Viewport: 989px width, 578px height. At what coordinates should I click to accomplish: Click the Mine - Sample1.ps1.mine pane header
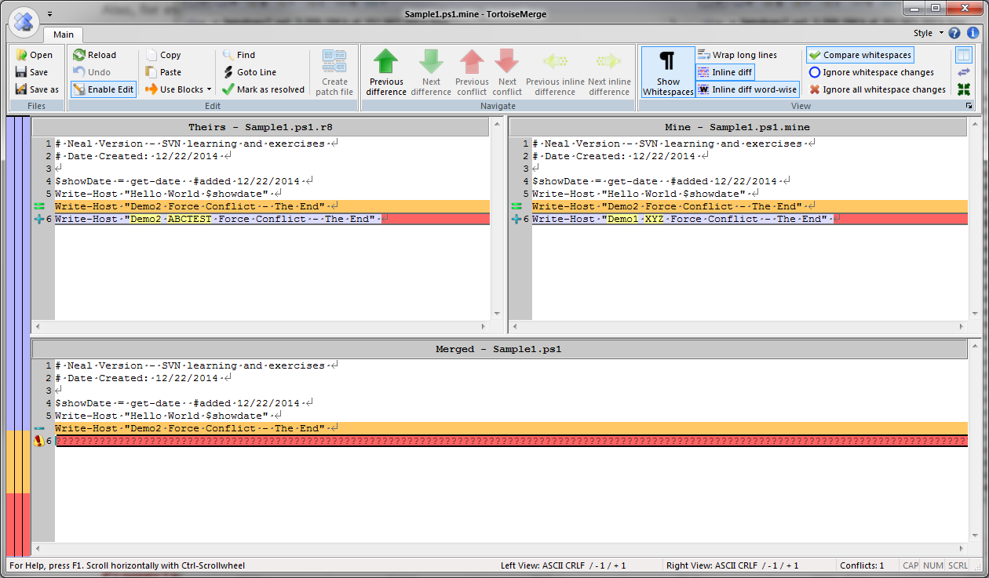[x=738, y=127]
